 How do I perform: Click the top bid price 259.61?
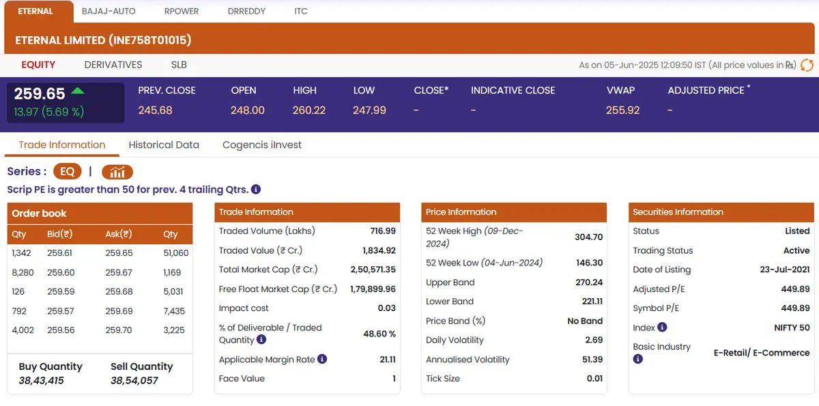[x=59, y=253]
